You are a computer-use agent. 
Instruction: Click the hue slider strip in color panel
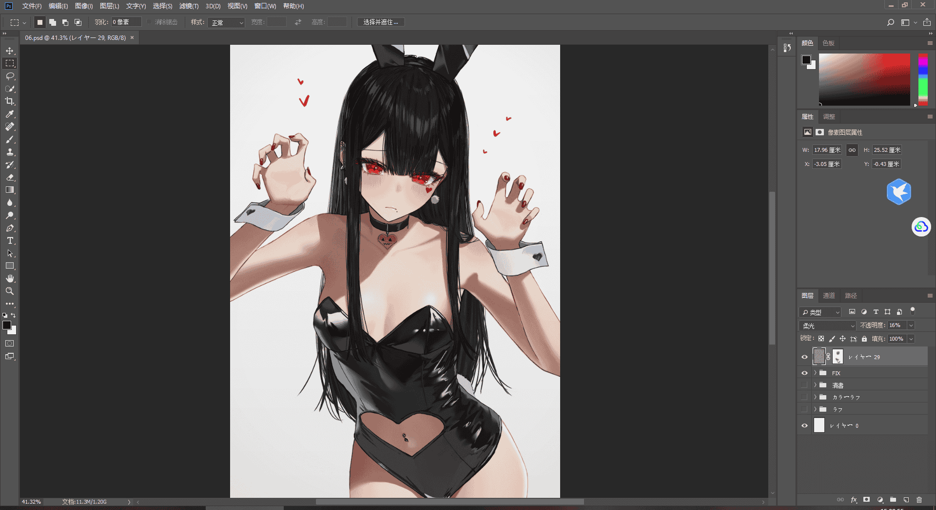pos(923,79)
